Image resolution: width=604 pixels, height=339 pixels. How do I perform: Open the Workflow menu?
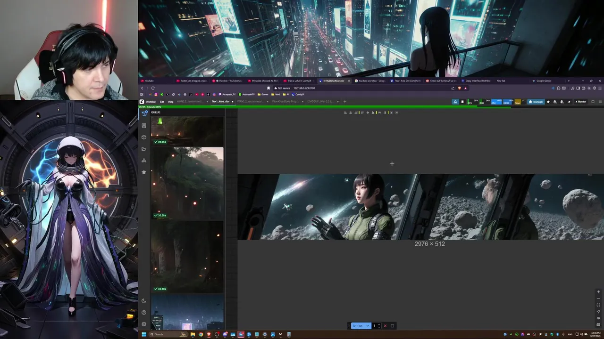pos(151,102)
